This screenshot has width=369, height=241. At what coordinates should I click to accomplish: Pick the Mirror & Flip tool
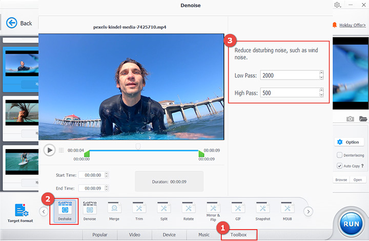coord(213,210)
